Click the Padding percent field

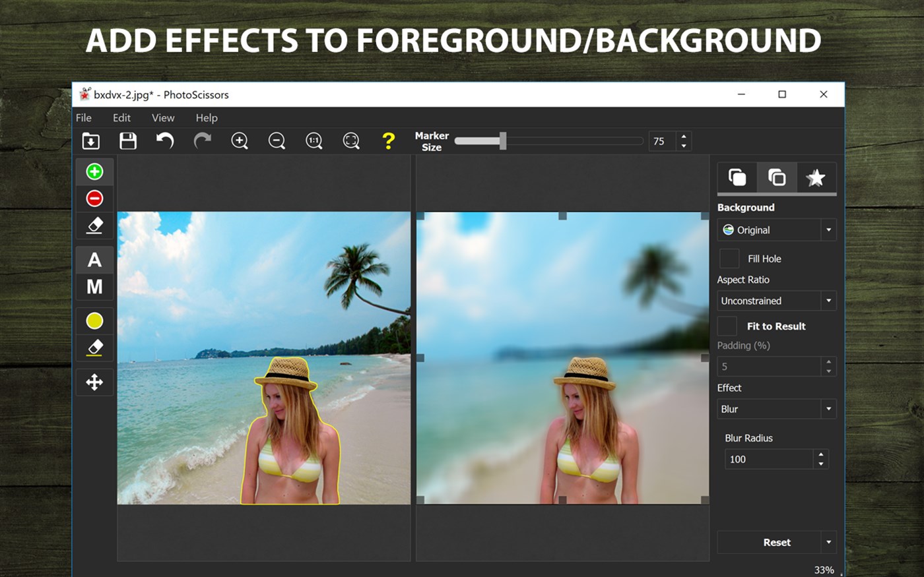769,366
